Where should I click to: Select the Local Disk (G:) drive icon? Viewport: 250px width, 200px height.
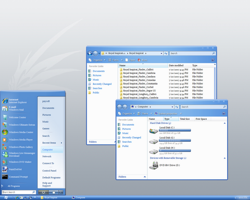pyautogui.click(x=154, y=141)
